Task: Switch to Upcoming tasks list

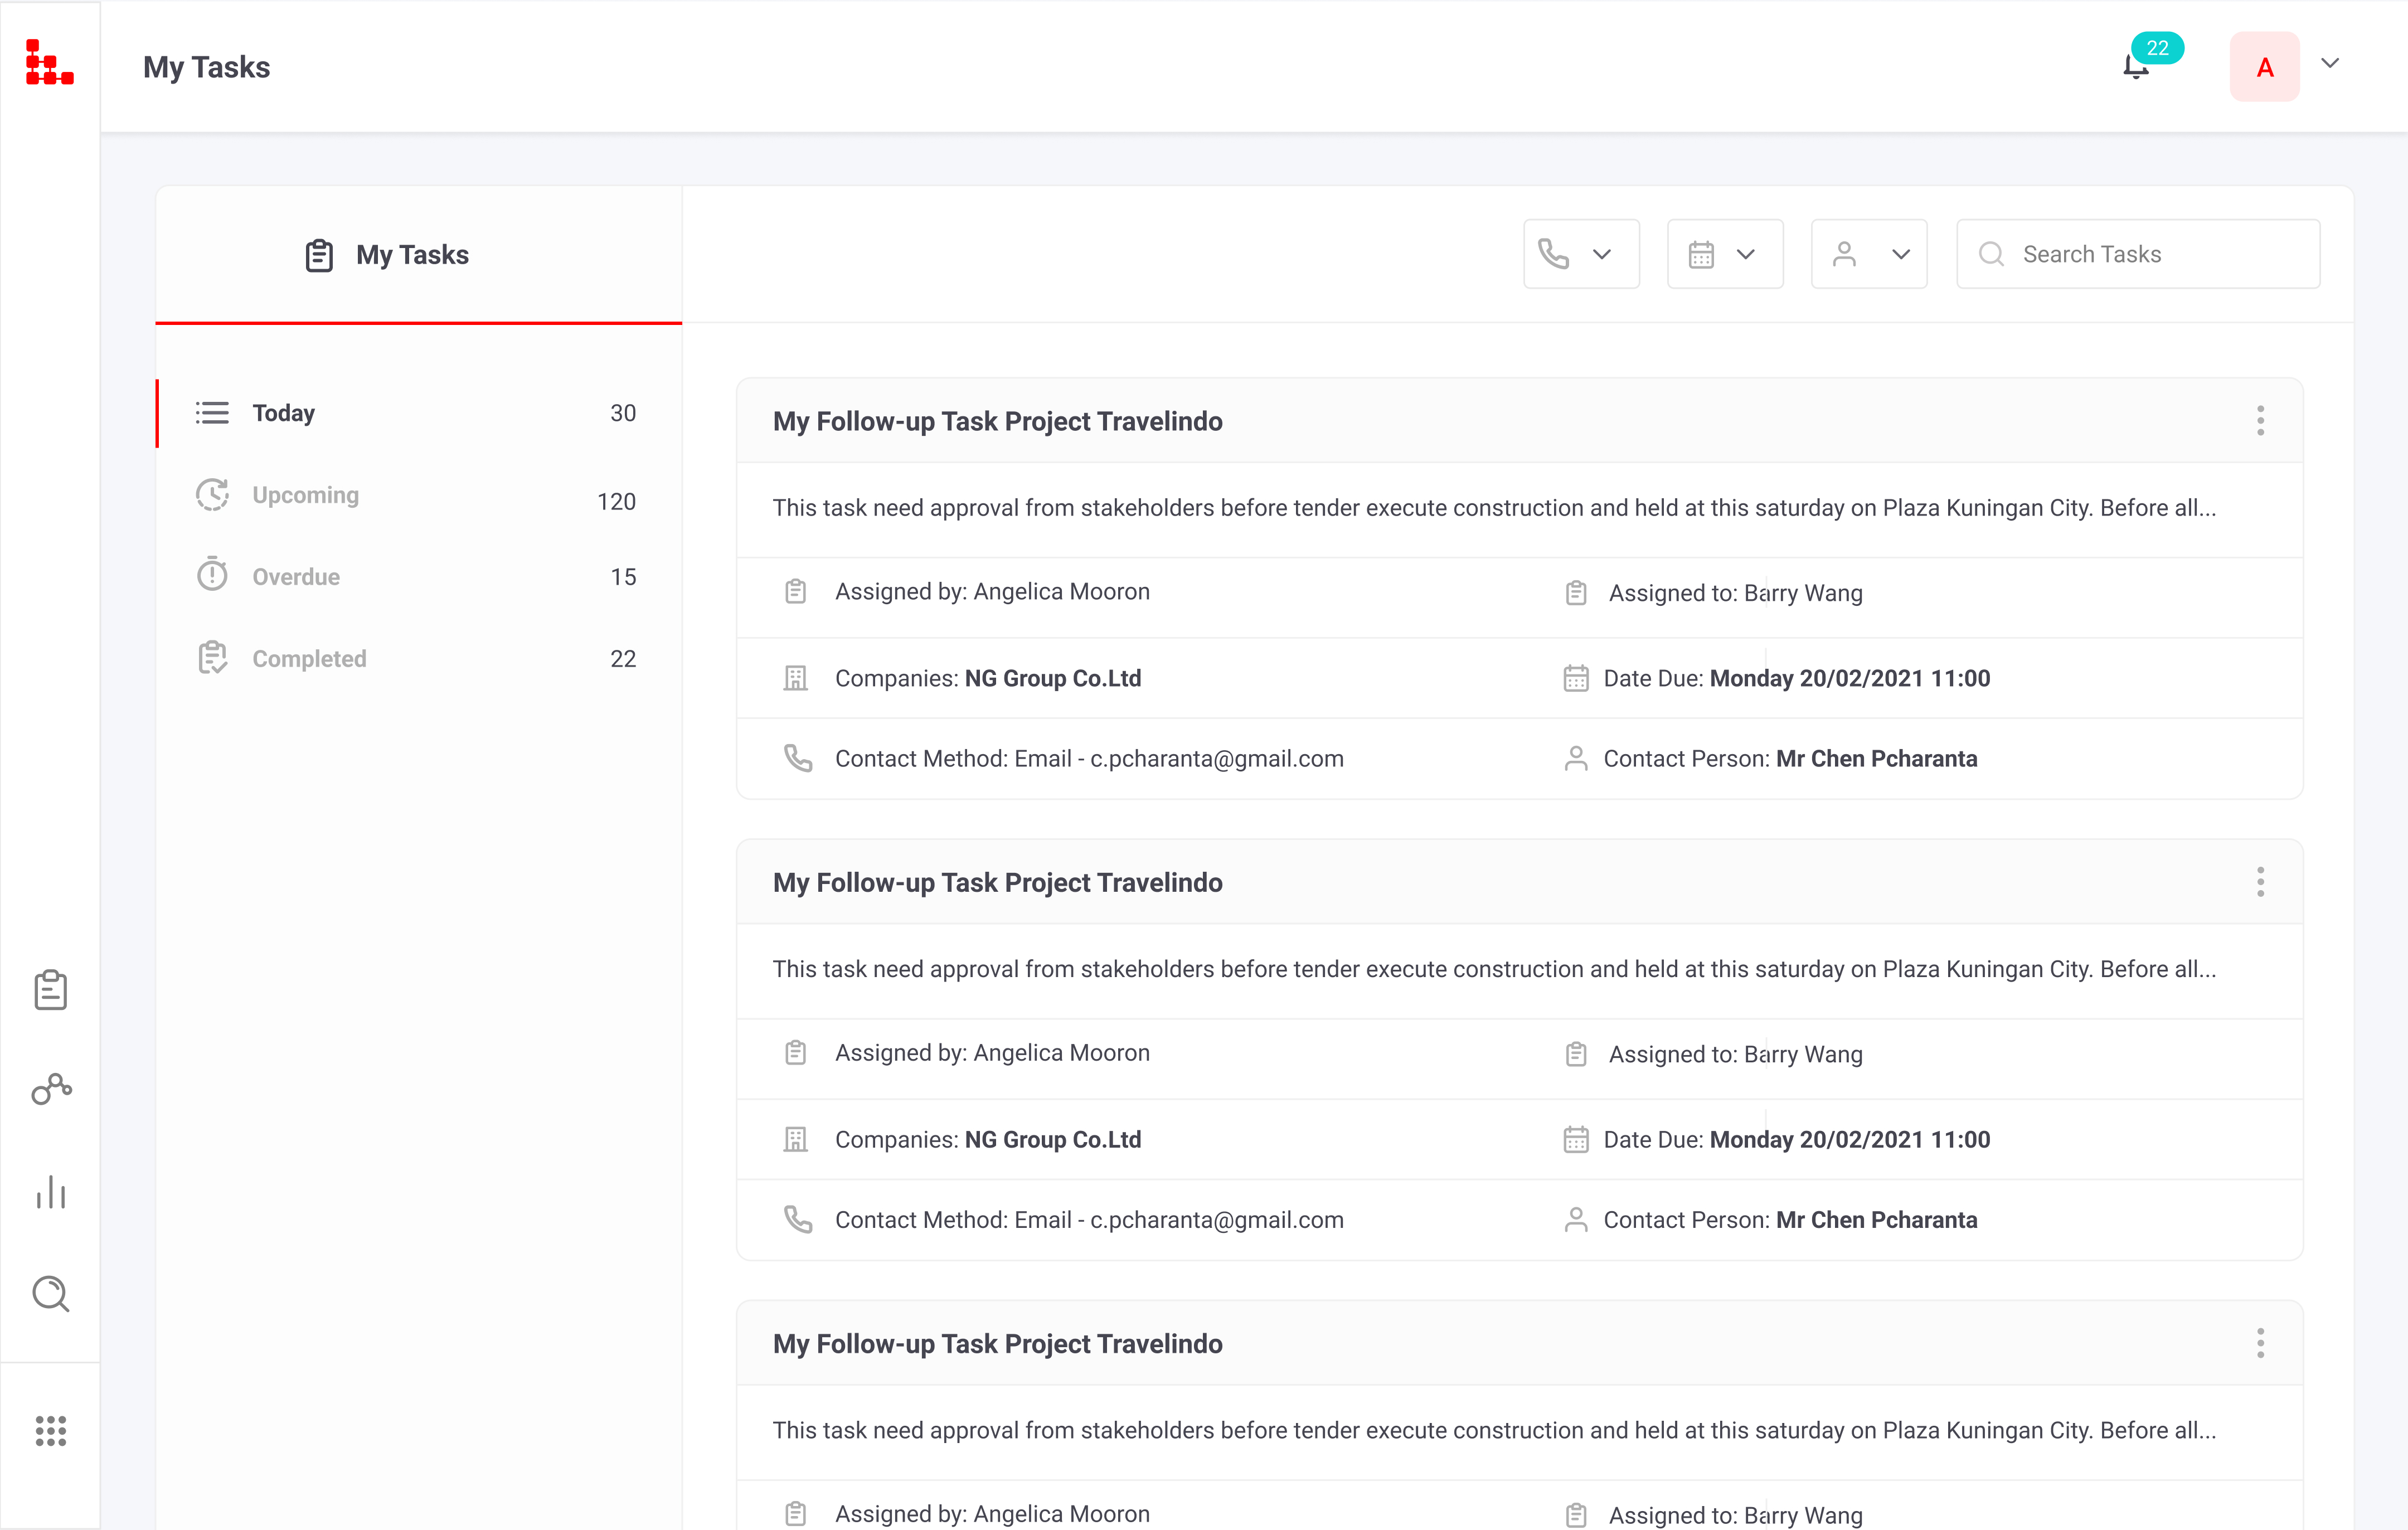Action: pos(305,495)
